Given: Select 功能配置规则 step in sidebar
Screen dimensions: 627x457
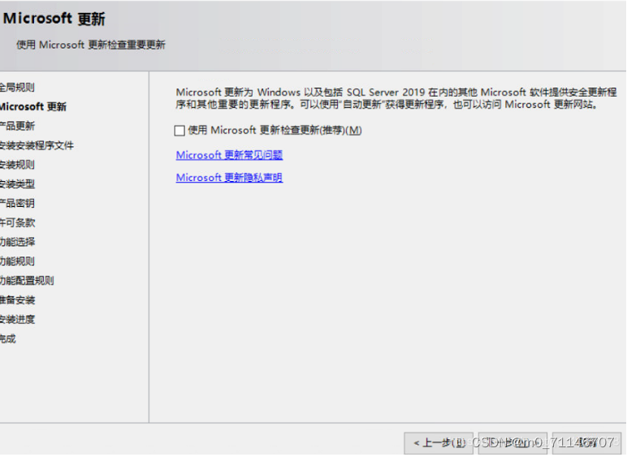Looking at the screenshot, I should tap(27, 280).
